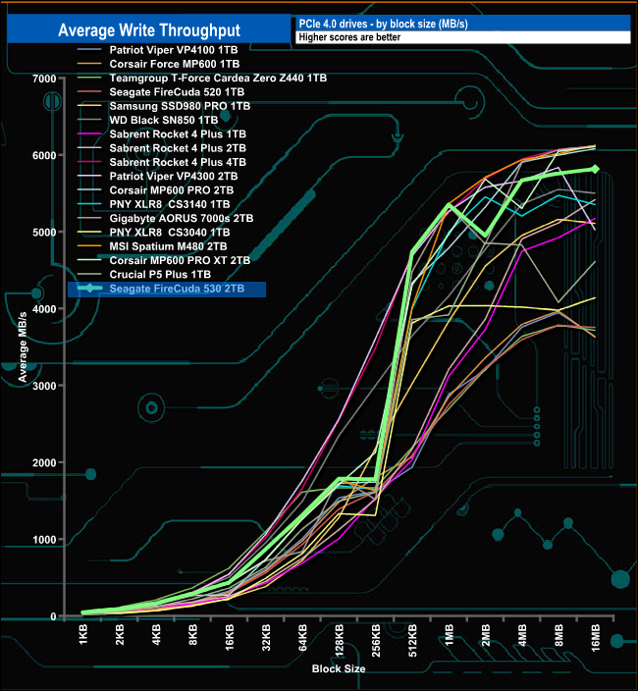Click highlighted Seagate FireCuda 530 2TB legend entry
This screenshot has width=638, height=691.
[167, 290]
